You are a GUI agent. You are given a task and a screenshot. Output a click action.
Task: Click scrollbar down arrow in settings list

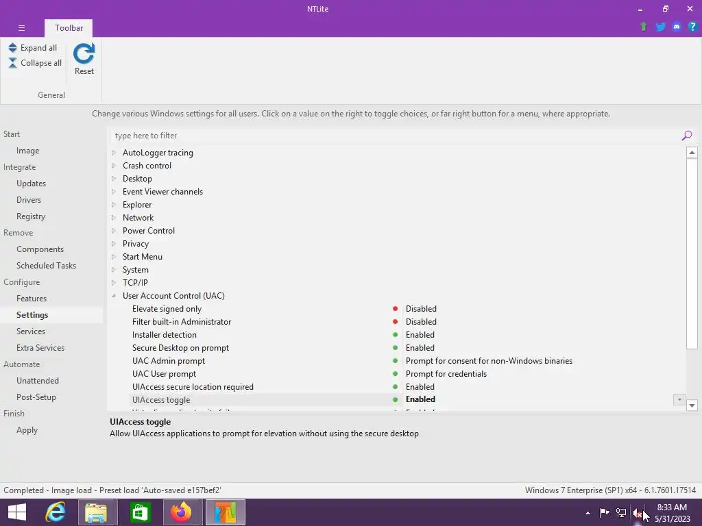pyautogui.click(x=692, y=405)
